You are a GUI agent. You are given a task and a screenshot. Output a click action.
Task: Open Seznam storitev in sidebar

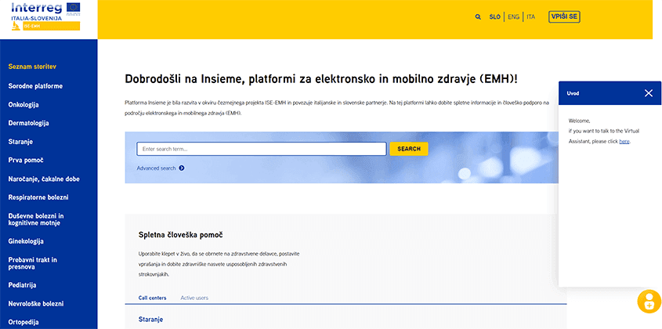pos(32,67)
